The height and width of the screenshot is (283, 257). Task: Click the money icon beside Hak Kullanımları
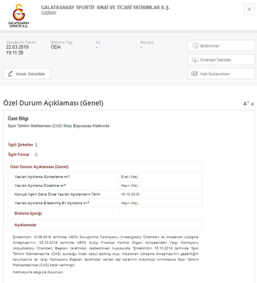[x=195, y=74]
